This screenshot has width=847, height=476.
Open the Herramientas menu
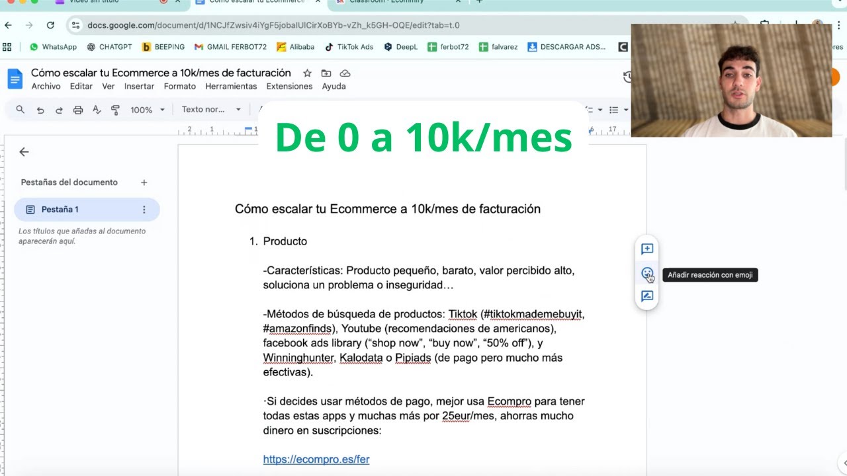coord(231,87)
